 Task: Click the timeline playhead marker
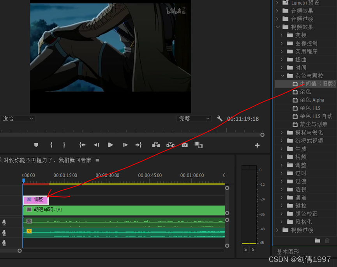[23, 181]
